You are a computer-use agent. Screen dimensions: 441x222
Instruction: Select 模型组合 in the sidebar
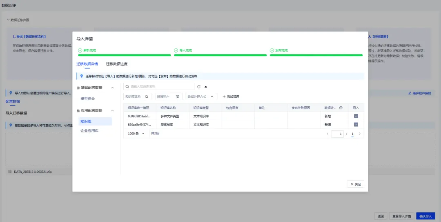coord(88,99)
